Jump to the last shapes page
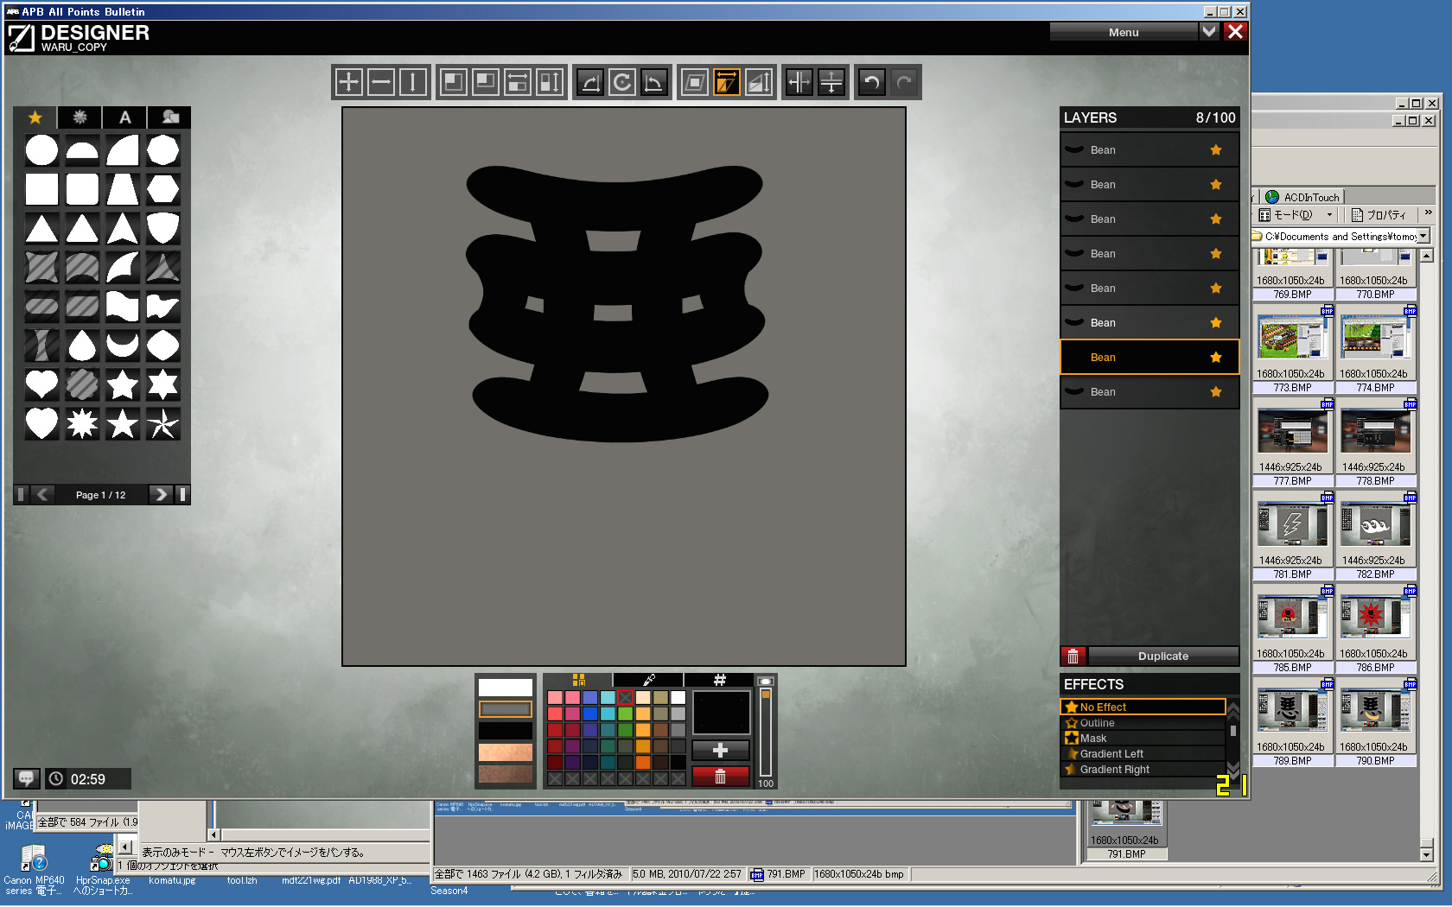 (181, 494)
